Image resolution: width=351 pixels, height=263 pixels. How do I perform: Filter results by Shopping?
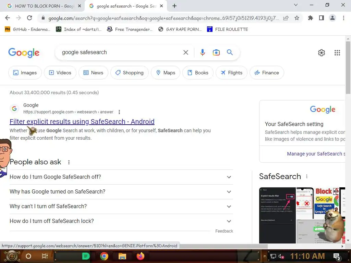click(x=129, y=73)
